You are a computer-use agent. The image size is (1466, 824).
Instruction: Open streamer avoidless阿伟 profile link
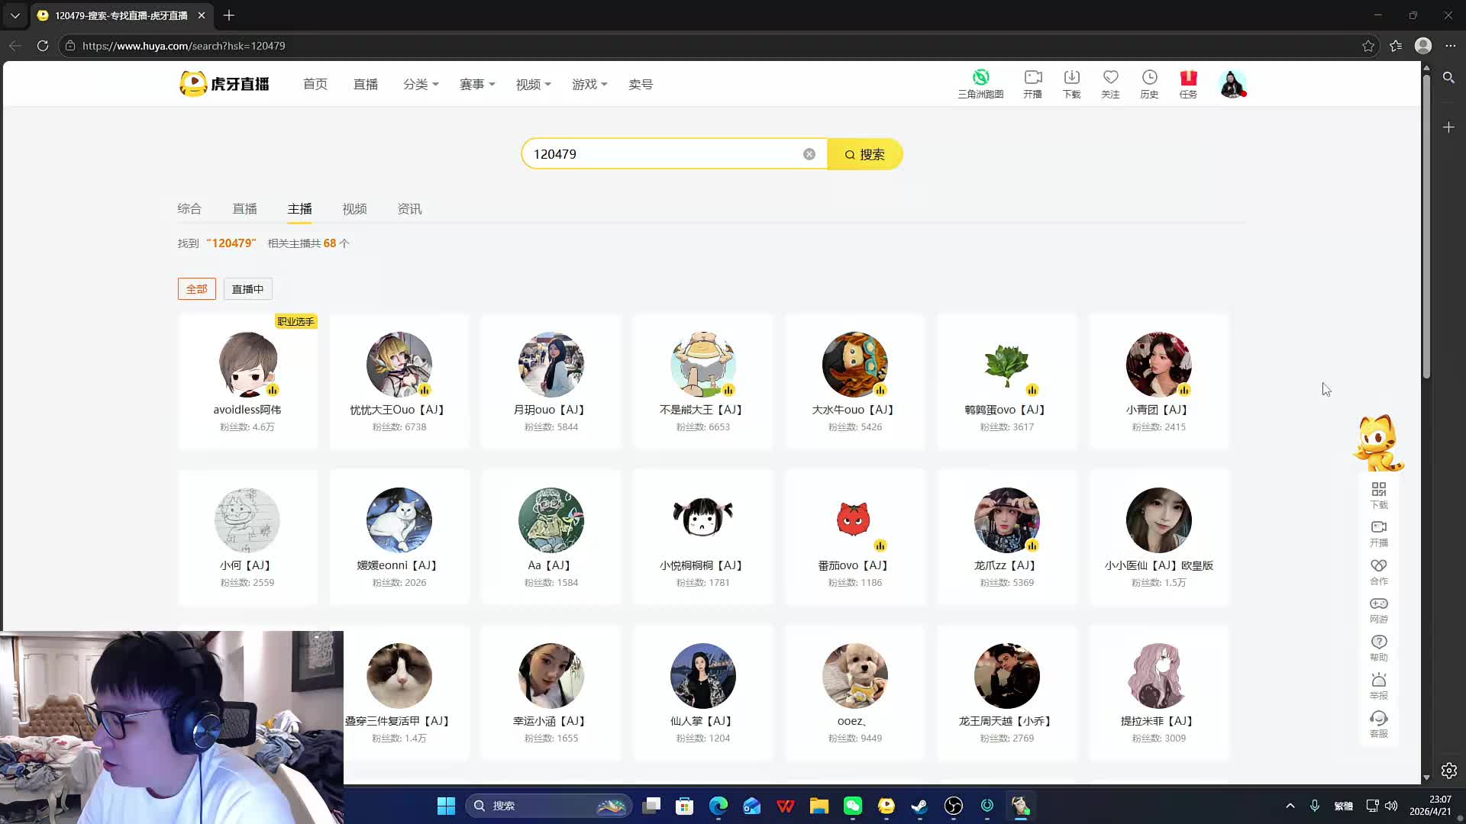point(247,410)
